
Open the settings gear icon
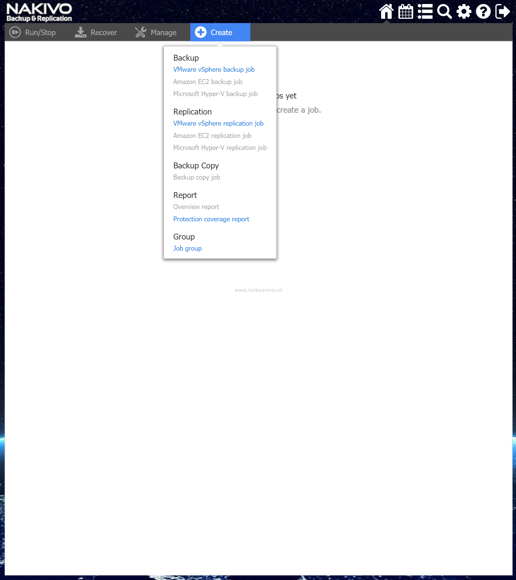coord(464,12)
